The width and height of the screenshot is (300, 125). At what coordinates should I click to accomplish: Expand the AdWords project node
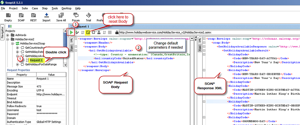pyautogui.click(x=8, y=35)
